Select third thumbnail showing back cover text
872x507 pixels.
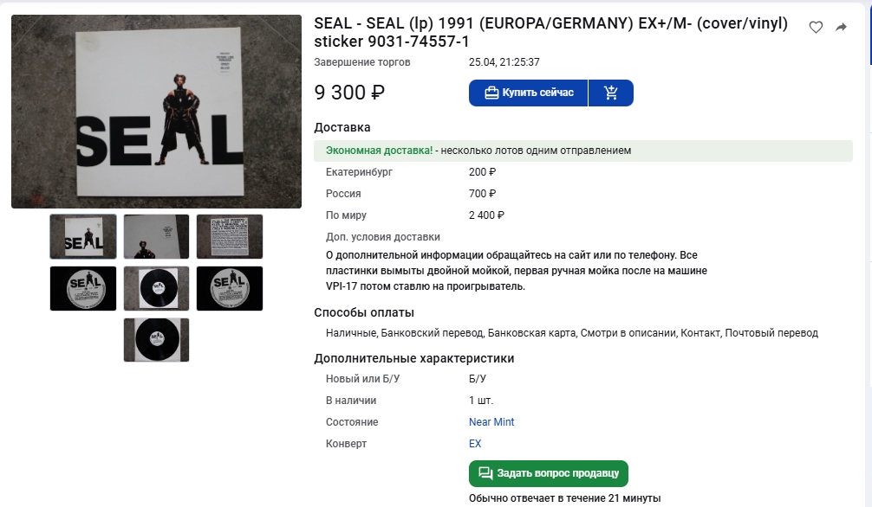coord(230,236)
